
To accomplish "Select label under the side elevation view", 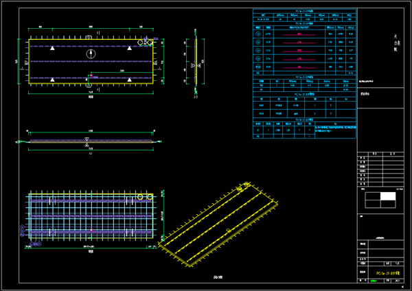I will 91,153.
